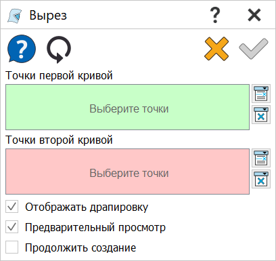
Task: Activate the green first curve points field
Action: tap(127, 107)
